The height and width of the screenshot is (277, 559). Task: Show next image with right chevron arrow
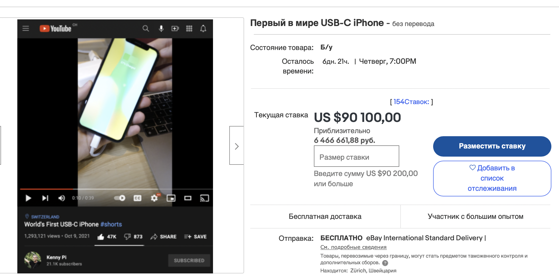tap(237, 146)
